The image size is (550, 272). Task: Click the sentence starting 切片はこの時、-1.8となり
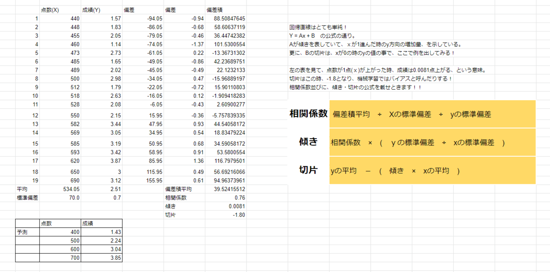(x=370, y=79)
